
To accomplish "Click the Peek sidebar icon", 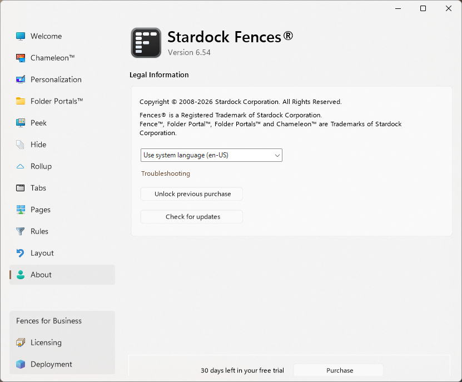I will click(x=21, y=123).
